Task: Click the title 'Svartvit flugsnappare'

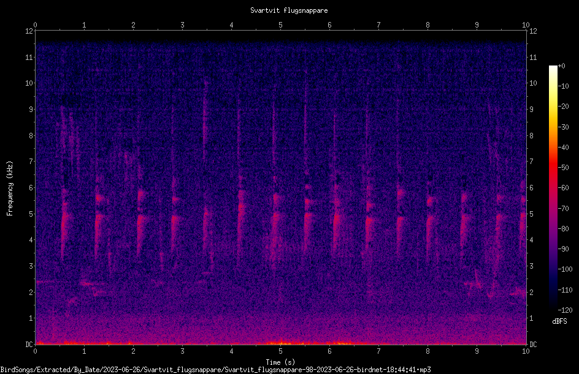Action: 289,10
